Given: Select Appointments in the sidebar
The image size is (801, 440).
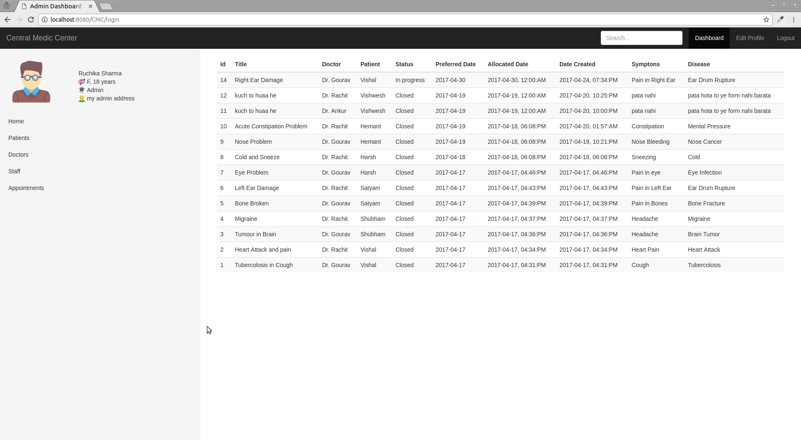Looking at the screenshot, I should pyautogui.click(x=26, y=188).
